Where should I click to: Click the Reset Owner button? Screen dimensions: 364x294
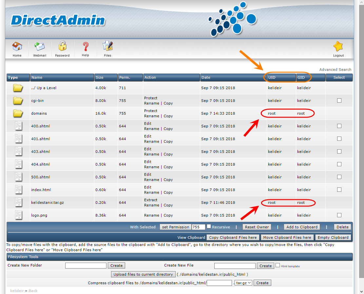click(257, 227)
